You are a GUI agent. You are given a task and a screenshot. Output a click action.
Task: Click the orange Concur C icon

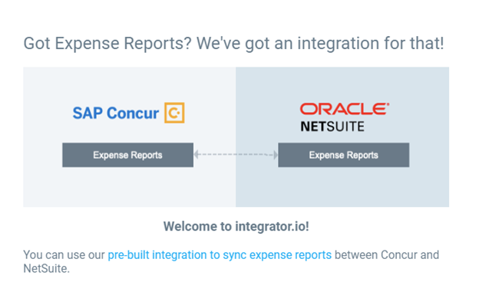coord(174,113)
